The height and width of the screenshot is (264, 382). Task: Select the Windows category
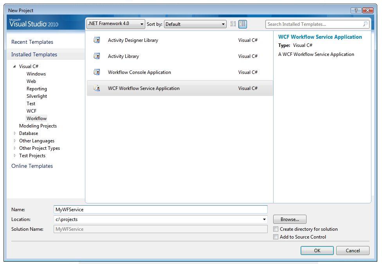[x=36, y=74]
